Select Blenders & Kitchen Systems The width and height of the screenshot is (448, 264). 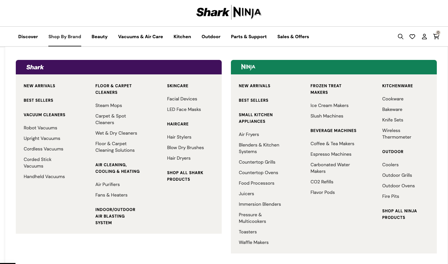click(259, 148)
